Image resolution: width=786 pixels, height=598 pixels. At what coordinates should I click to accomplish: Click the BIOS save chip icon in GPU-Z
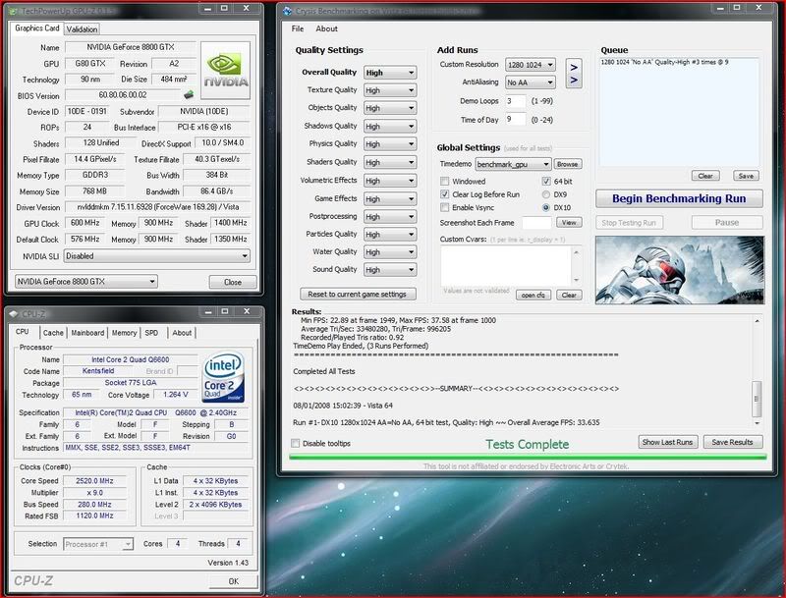tap(189, 94)
